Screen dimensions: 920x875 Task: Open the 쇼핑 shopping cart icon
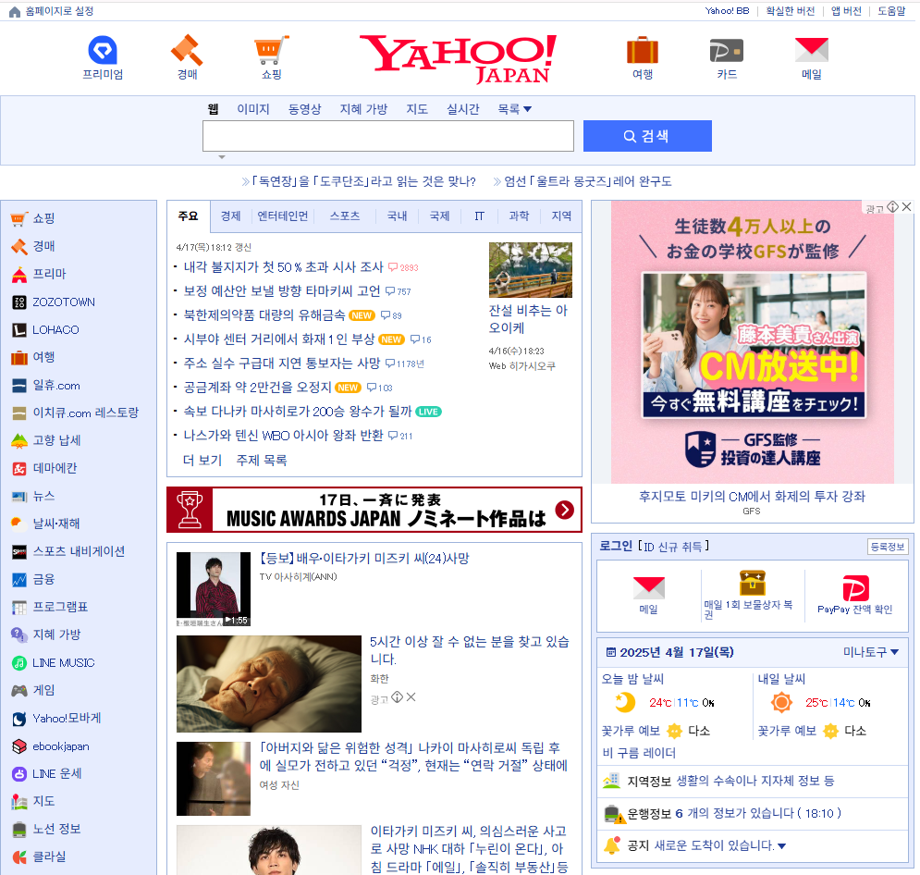coord(269,51)
